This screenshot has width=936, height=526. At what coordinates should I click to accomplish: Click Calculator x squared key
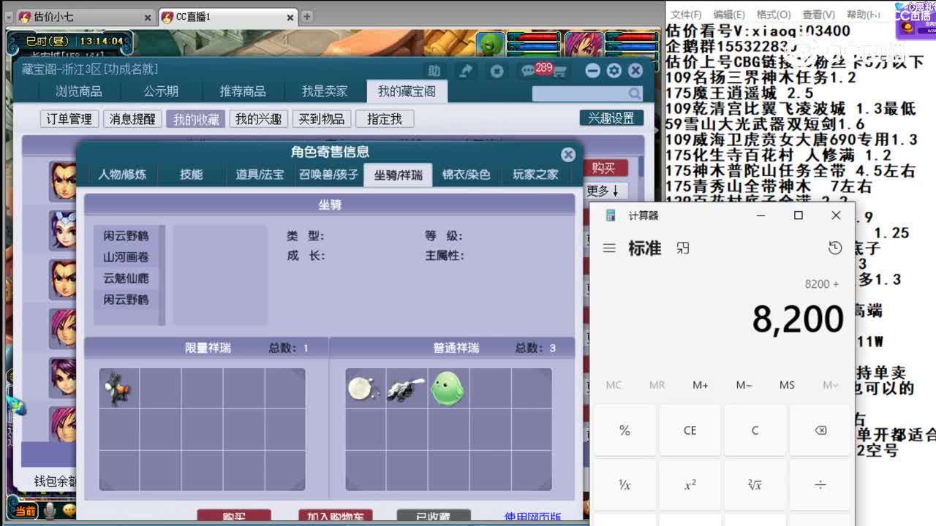point(690,484)
